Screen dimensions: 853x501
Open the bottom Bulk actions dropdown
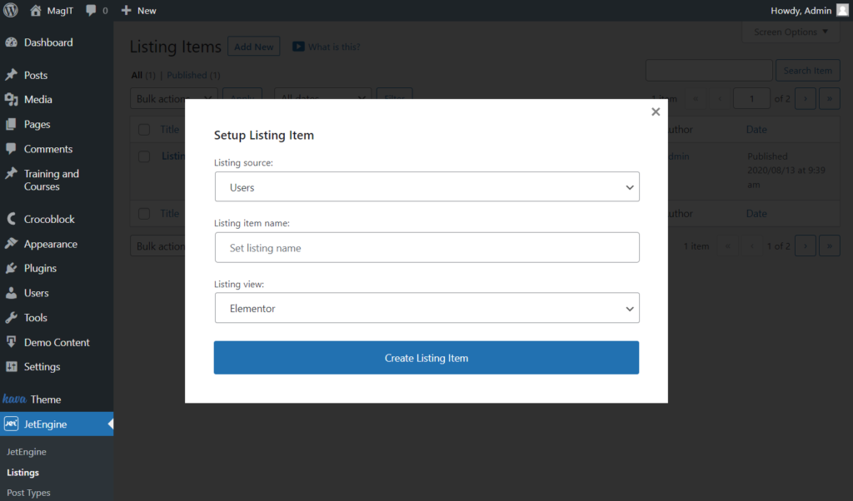pos(158,246)
